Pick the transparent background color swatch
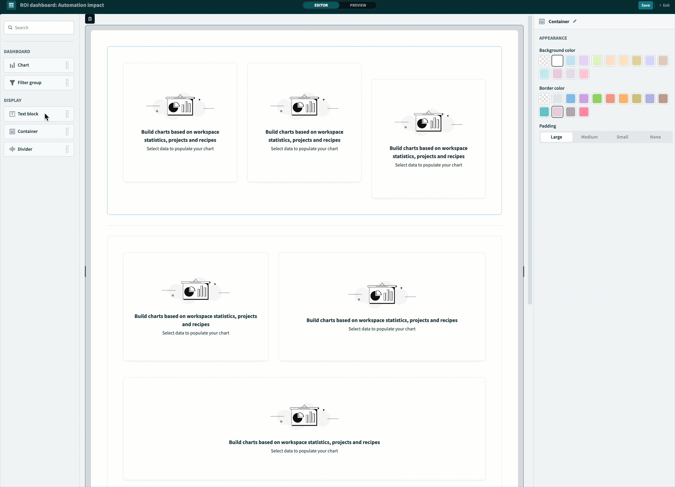675x487 pixels. click(544, 61)
